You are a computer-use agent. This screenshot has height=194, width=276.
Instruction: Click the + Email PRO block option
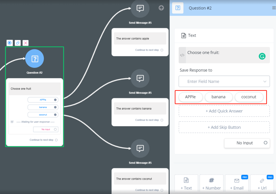237,184
